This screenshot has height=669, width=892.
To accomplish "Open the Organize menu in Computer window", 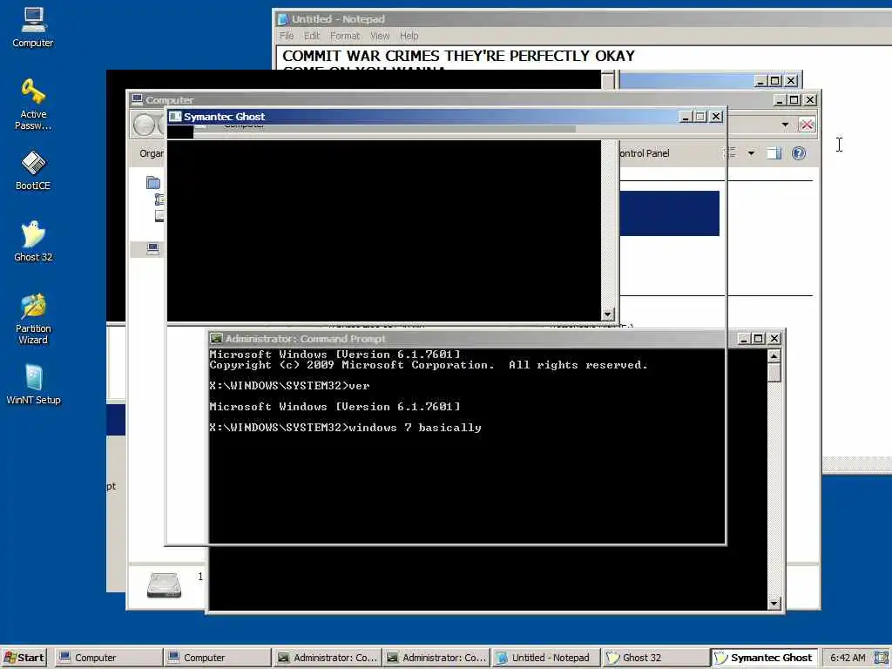I will coord(151,153).
